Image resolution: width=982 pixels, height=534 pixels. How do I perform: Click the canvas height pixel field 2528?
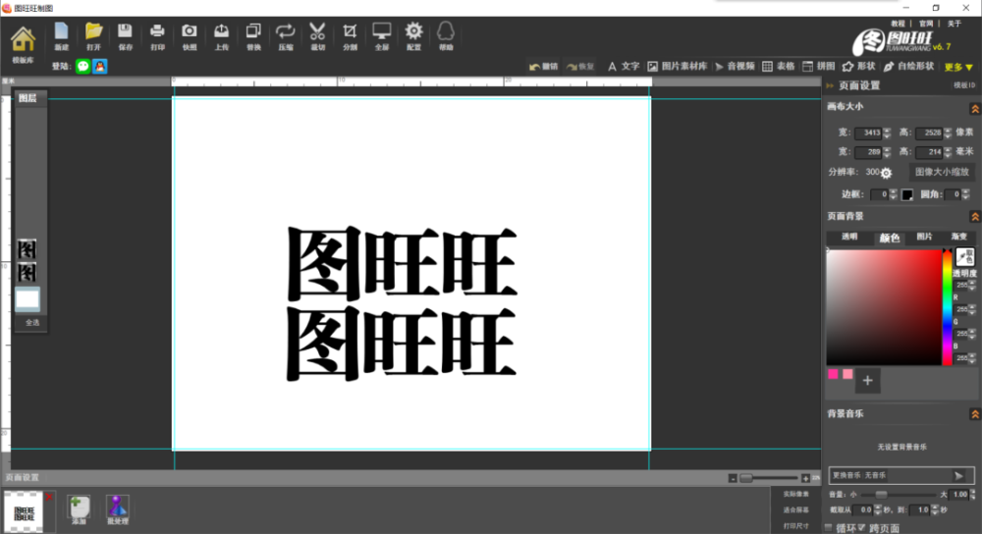click(929, 133)
